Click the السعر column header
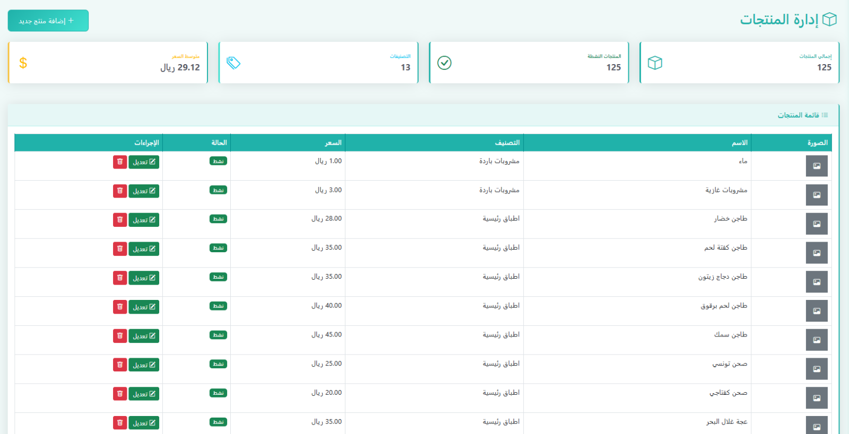Image resolution: width=849 pixels, height=434 pixels. pos(333,143)
